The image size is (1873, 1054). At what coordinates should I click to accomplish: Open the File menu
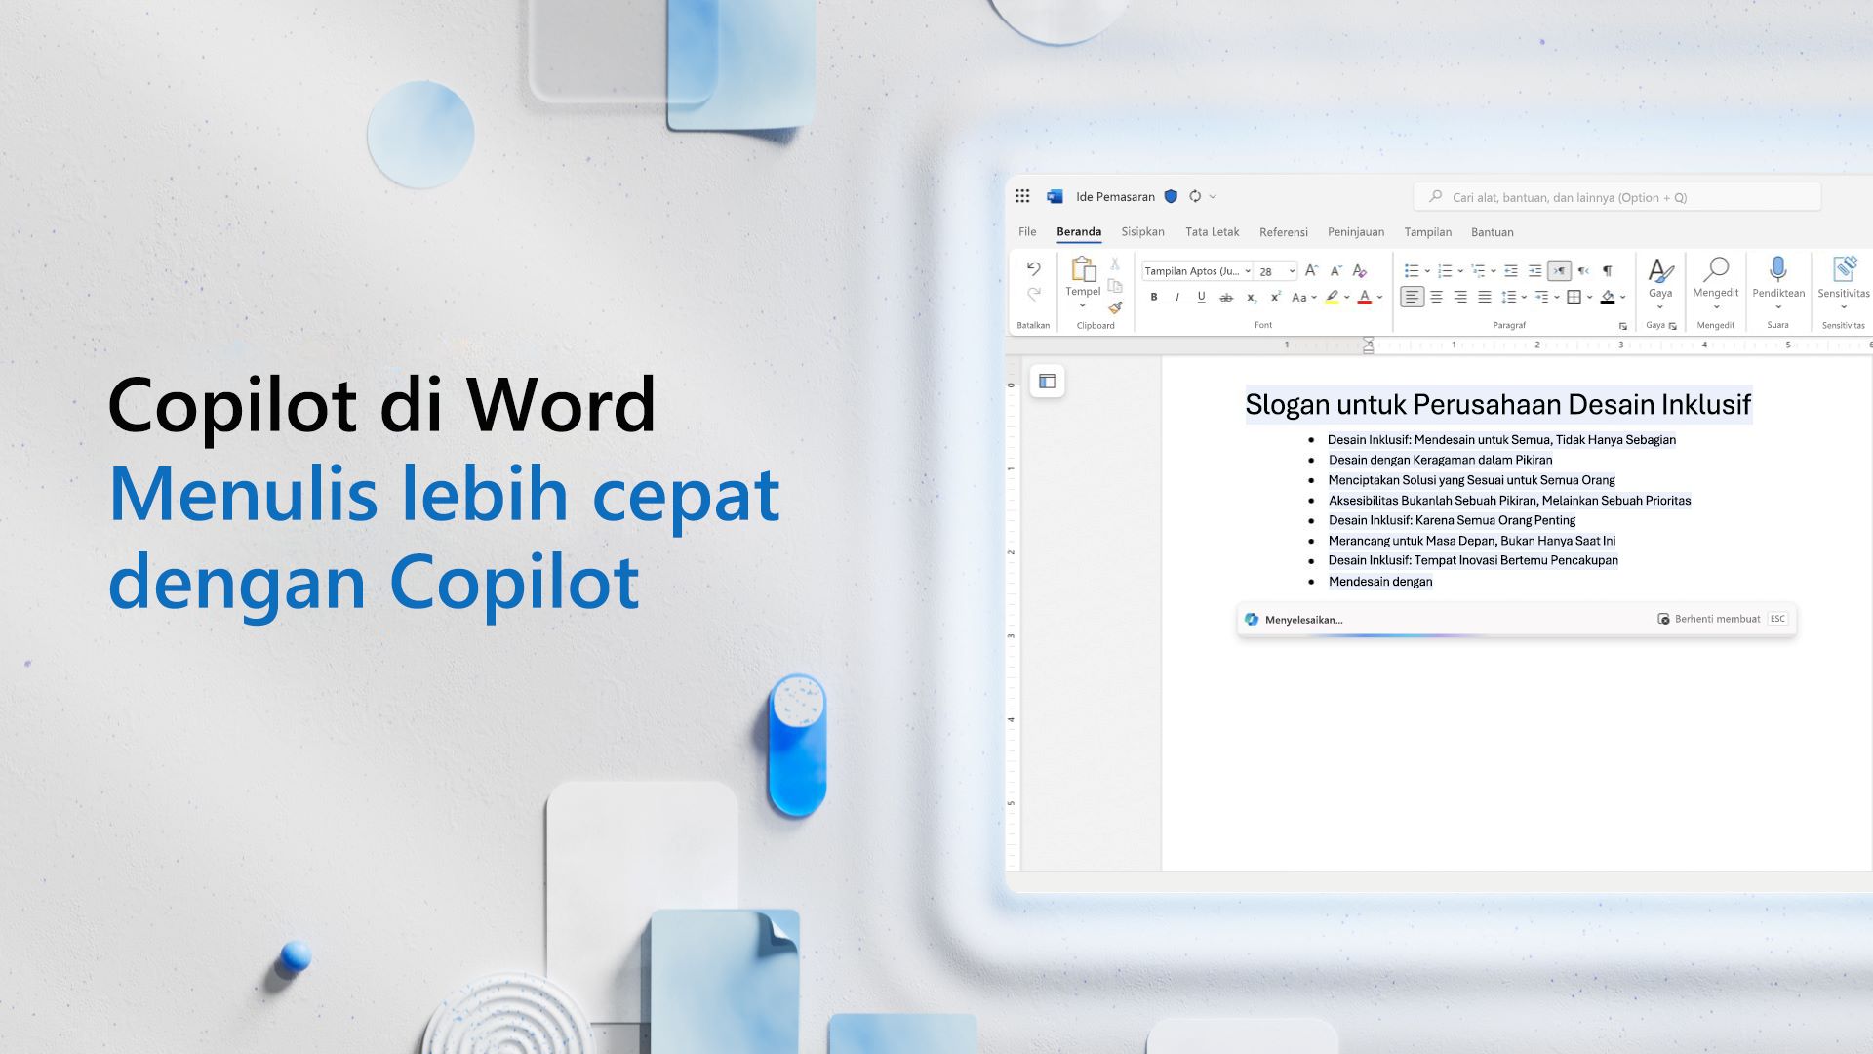click(1027, 232)
